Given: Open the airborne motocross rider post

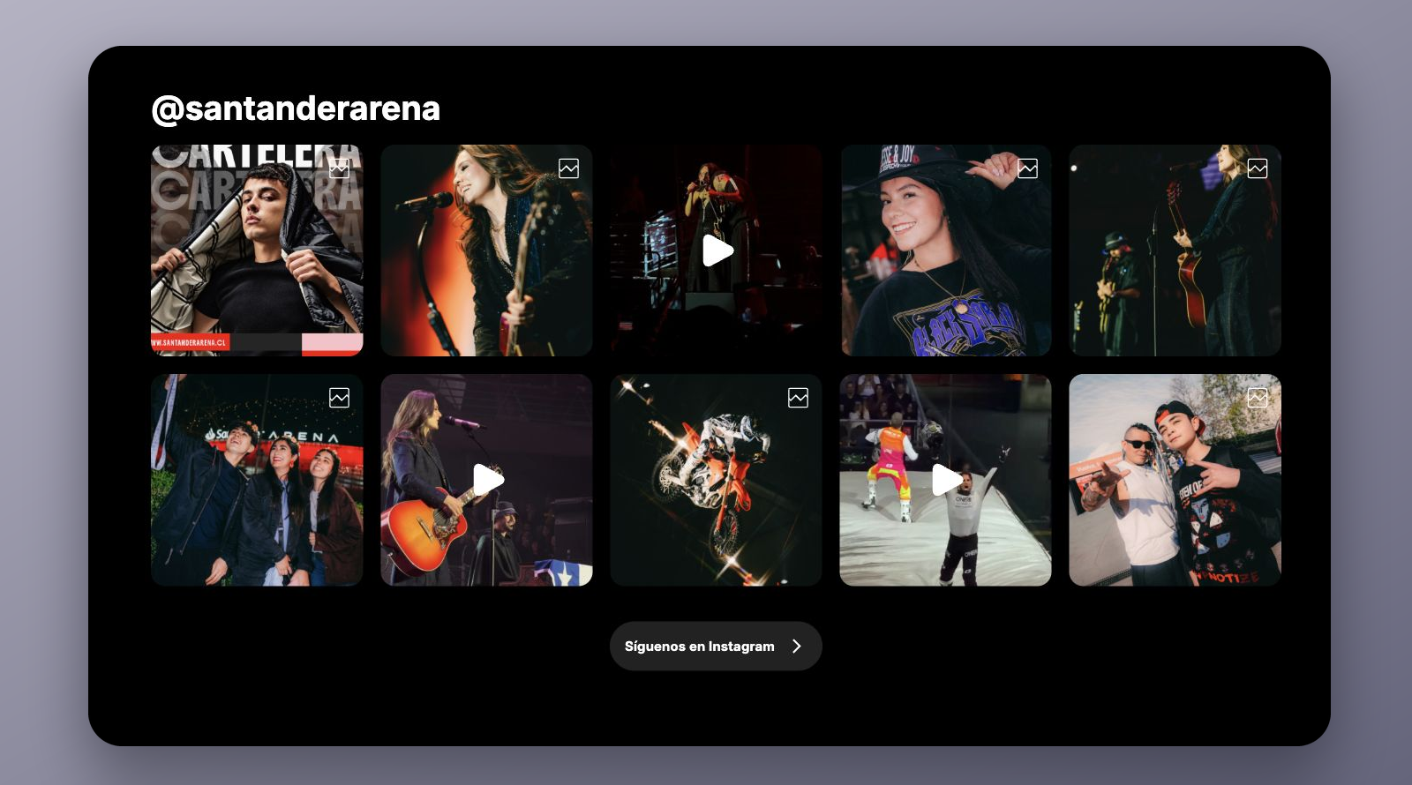Looking at the screenshot, I should 716,480.
